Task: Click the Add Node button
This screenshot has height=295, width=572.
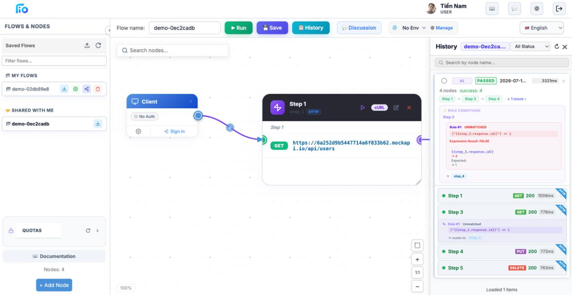Action: click(x=54, y=285)
